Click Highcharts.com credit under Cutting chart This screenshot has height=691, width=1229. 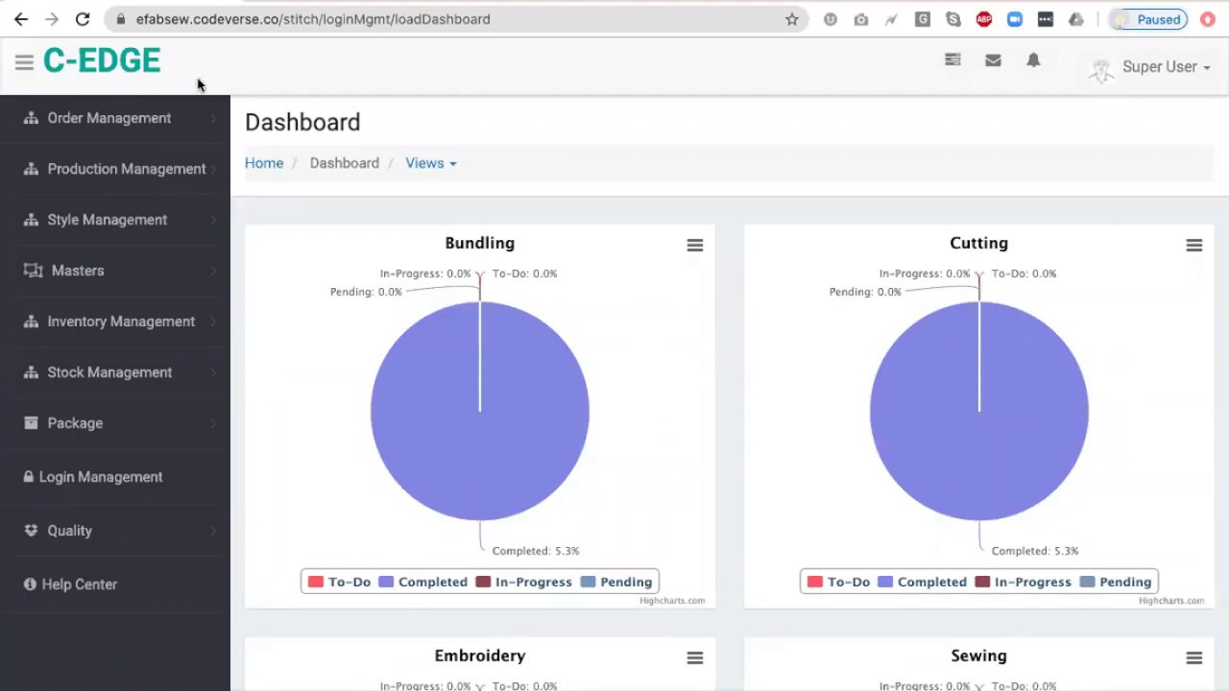pos(1171,601)
